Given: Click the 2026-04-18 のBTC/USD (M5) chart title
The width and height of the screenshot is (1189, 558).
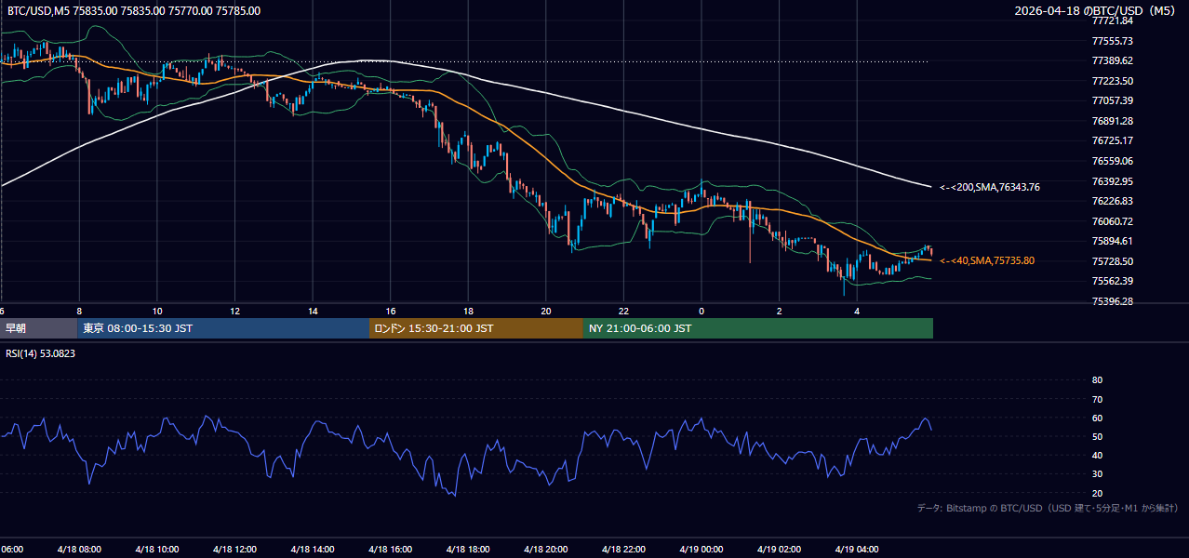Looking at the screenshot, I should tap(1097, 11).
